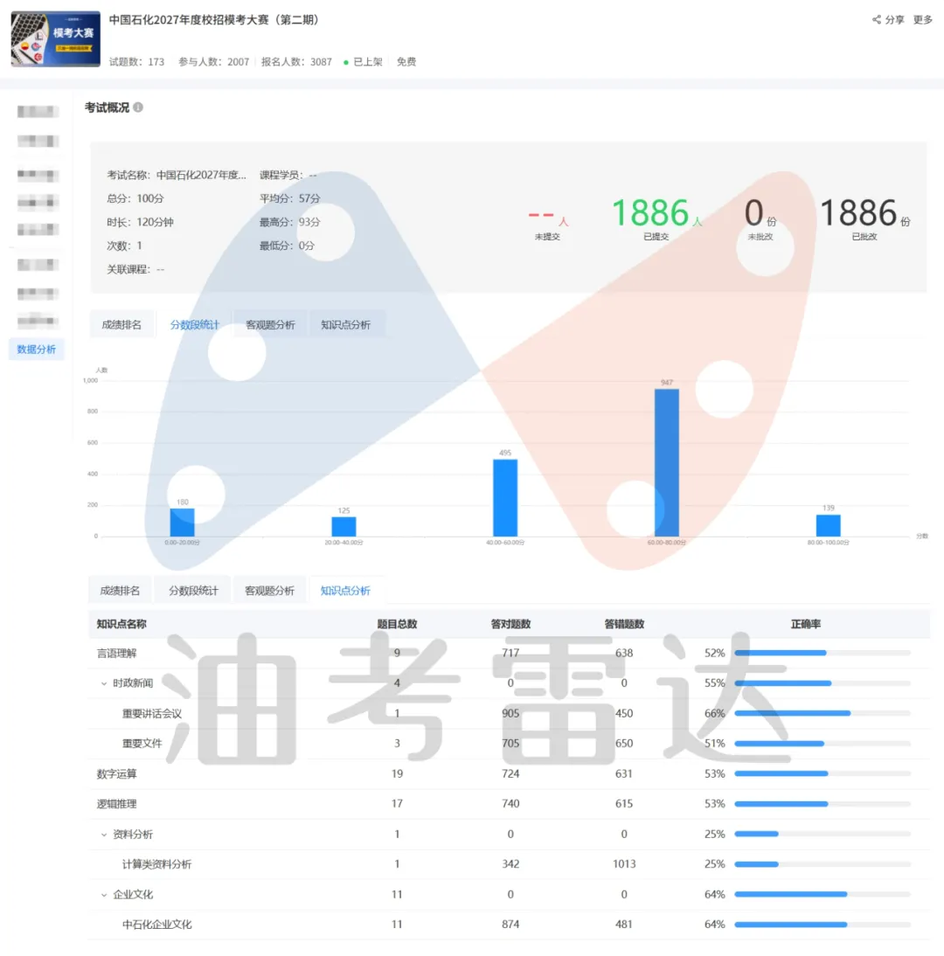
Task: Click the 40.00-60.00分 bar showing 495
Action: coord(505,498)
